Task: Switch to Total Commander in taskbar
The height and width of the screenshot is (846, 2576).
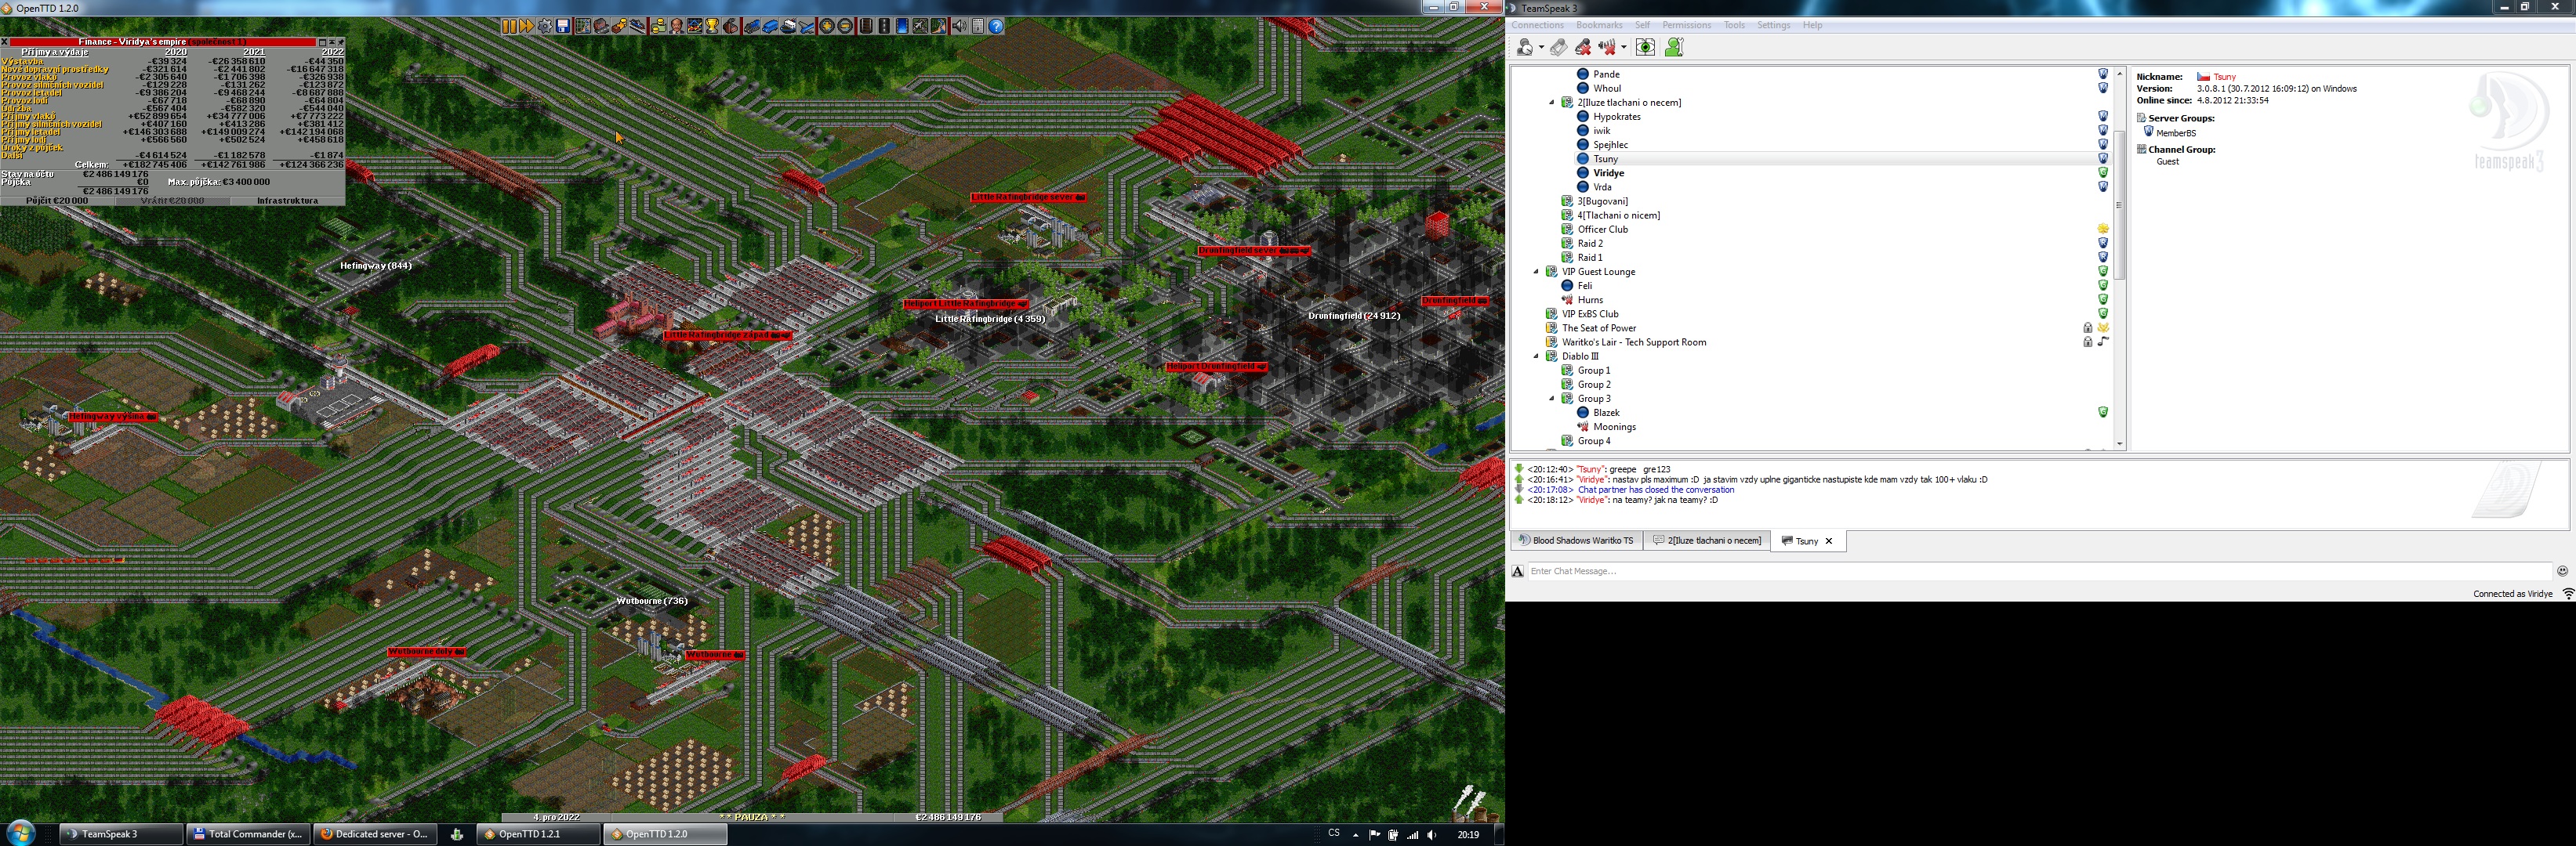Action: coord(247,834)
